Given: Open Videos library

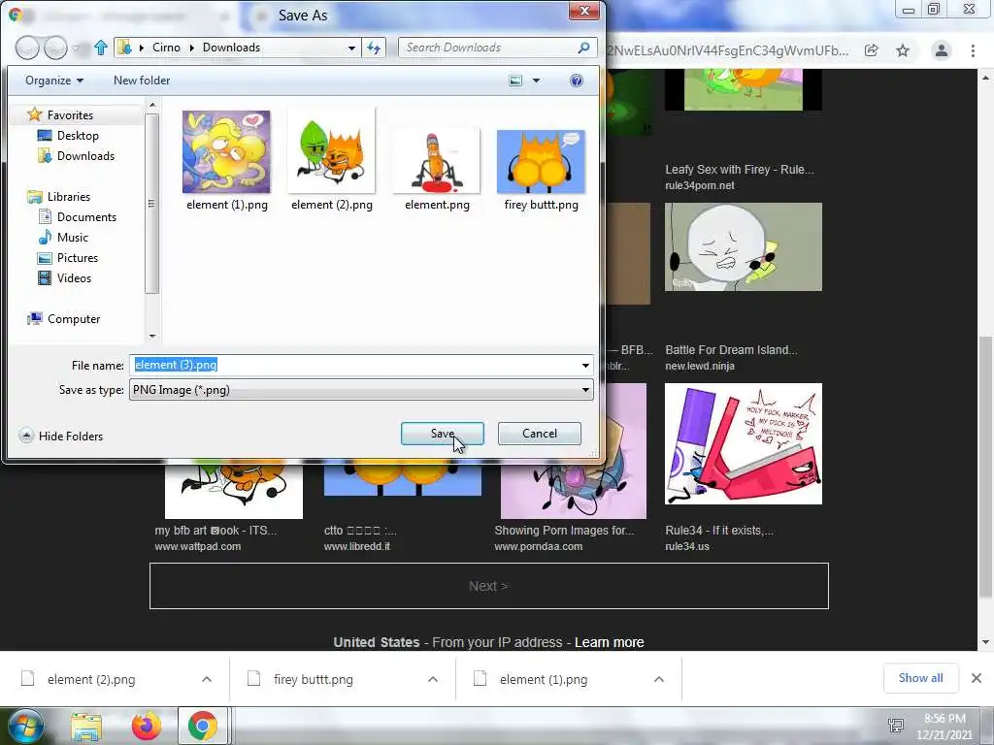Looking at the screenshot, I should [74, 278].
